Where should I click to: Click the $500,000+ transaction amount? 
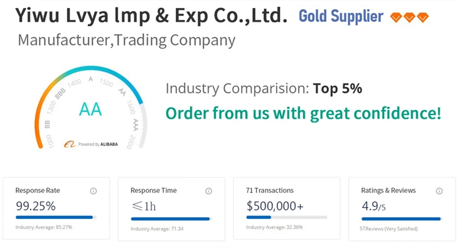(275, 206)
